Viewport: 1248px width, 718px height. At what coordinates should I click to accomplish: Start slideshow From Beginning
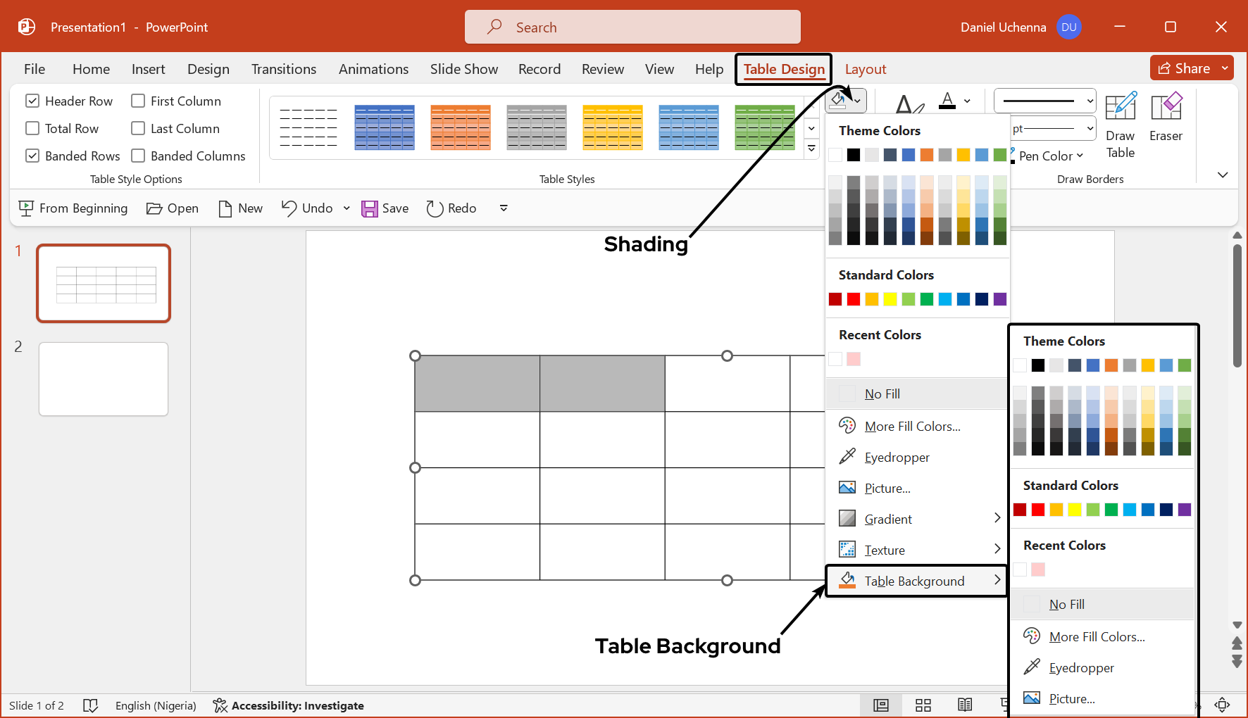click(x=73, y=208)
